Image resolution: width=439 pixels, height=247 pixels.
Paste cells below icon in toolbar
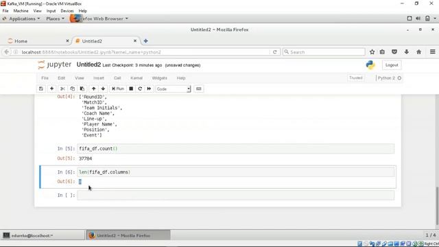click(x=82, y=89)
